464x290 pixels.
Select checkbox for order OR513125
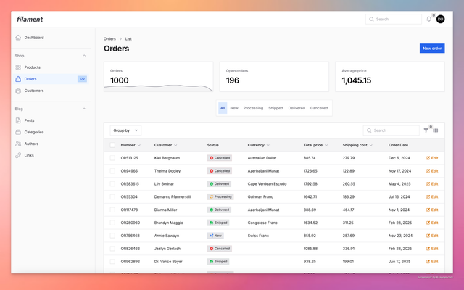coord(112,158)
